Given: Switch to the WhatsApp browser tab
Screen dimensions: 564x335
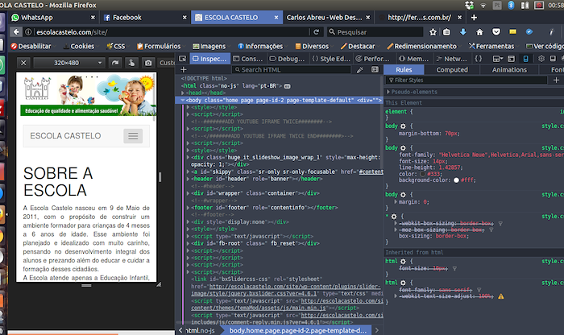Looking at the screenshot, I should [53, 17].
